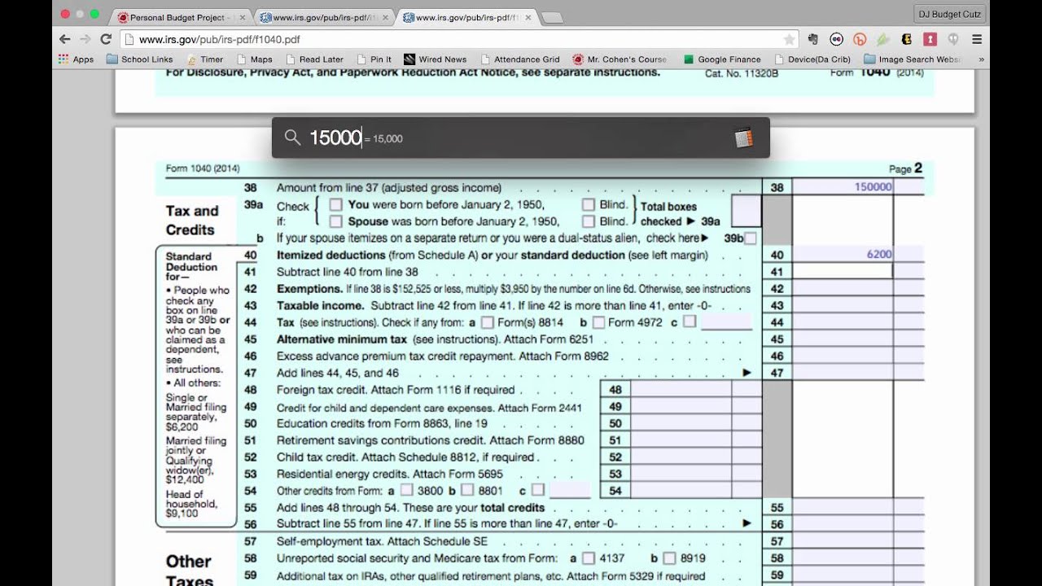The height and width of the screenshot is (586, 1042).
Task: Click the Spotlight magnifying glass icon
Action: click(x=293, y=138)
